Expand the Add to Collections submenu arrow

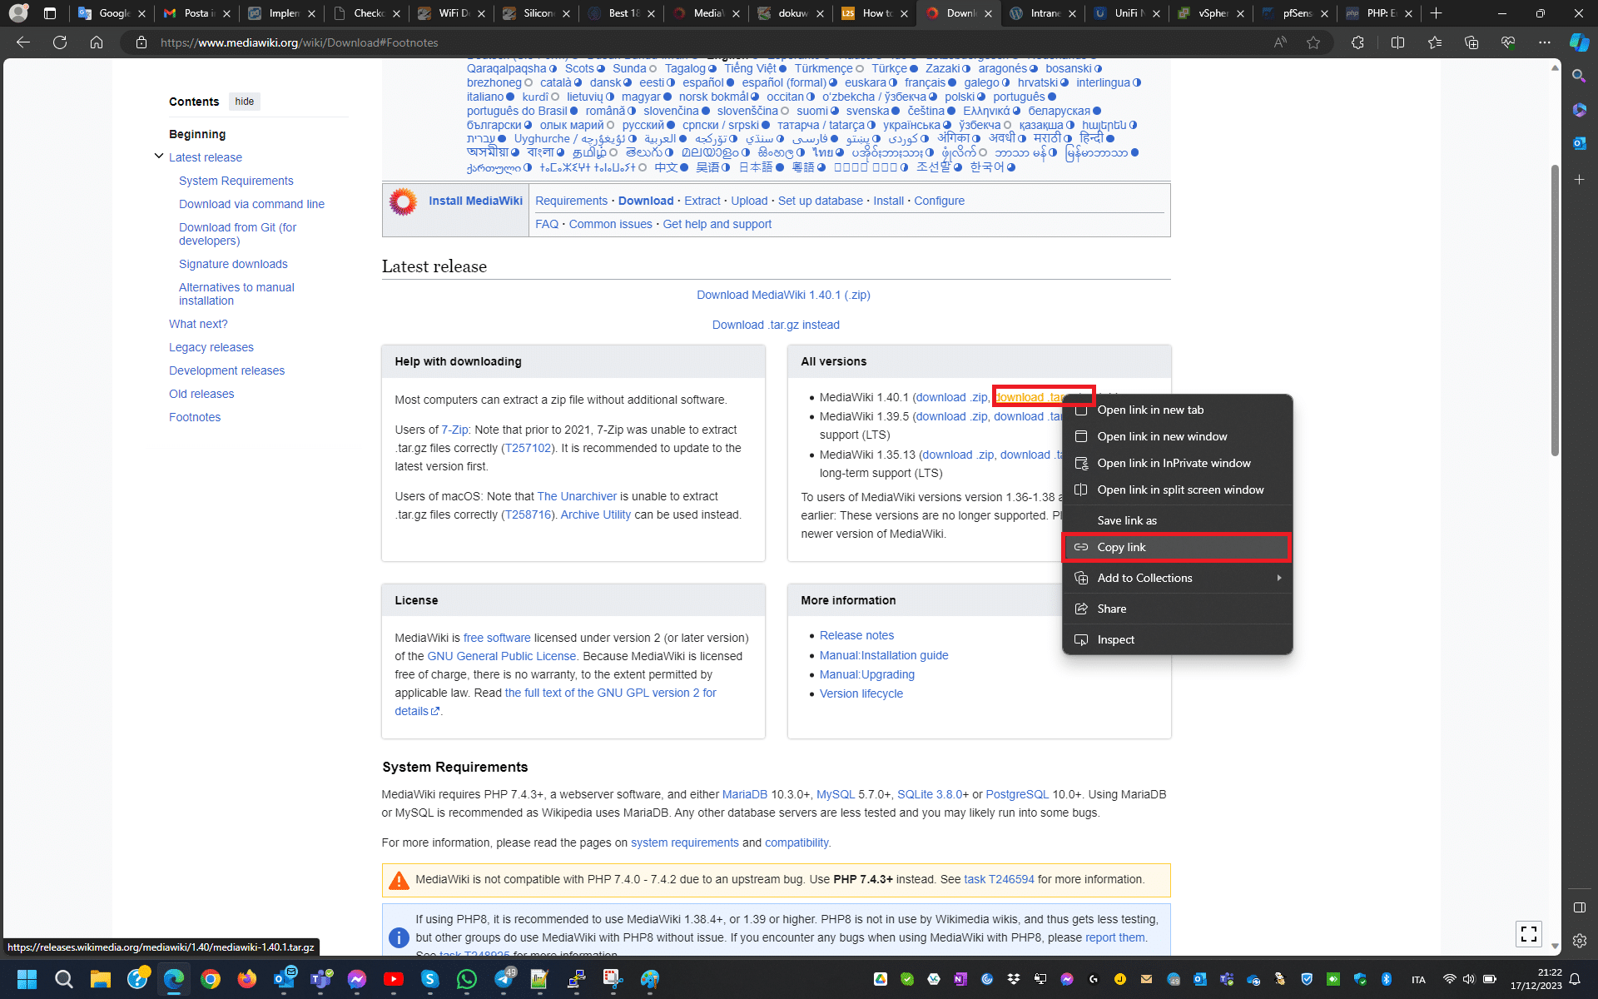[1278, 578]
